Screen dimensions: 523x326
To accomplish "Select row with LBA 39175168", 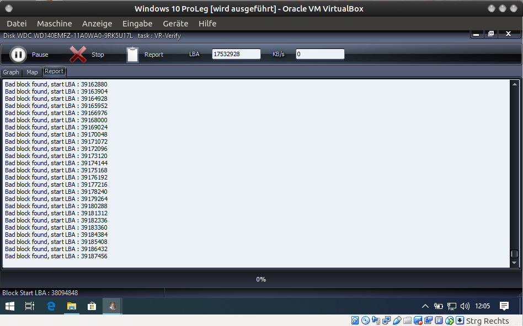I will (x=56, y=170).
